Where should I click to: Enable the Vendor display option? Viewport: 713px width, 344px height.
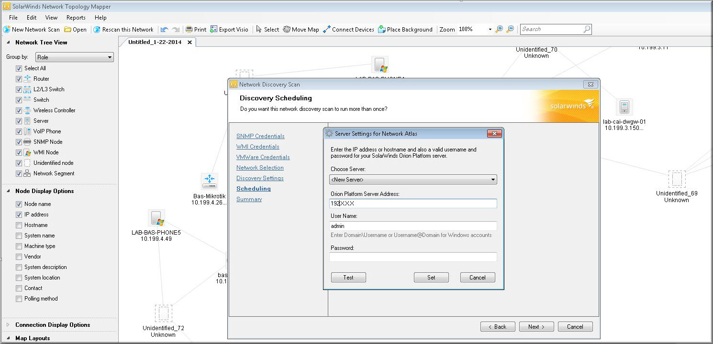pyautogui.click(x=19, y=257)
